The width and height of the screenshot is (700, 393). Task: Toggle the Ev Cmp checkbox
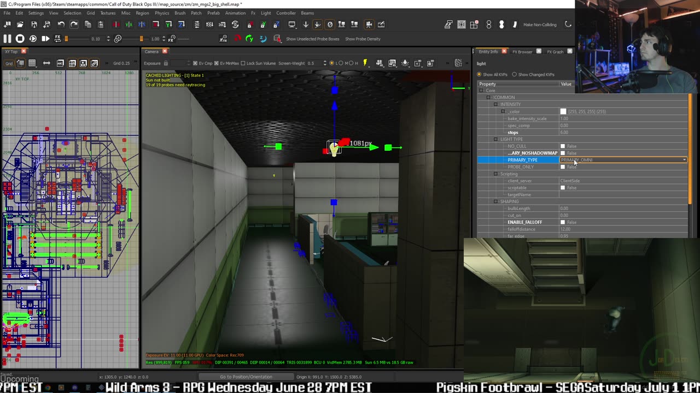pos(195,63)
